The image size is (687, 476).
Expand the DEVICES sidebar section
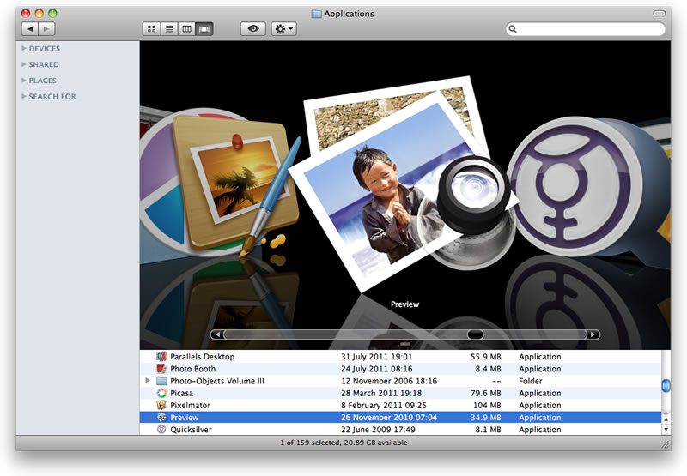click(24, 49)
